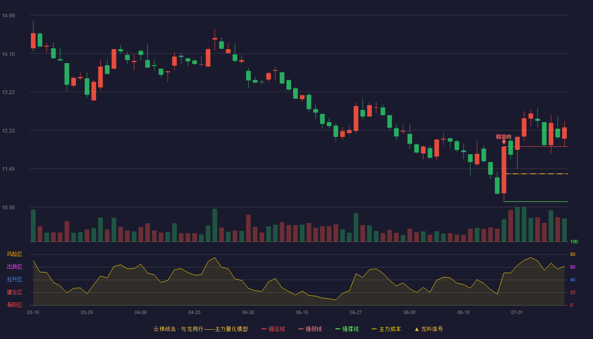Click the green 强撑线 support line
The image size is (593, 339).
[x=536, y=202]
